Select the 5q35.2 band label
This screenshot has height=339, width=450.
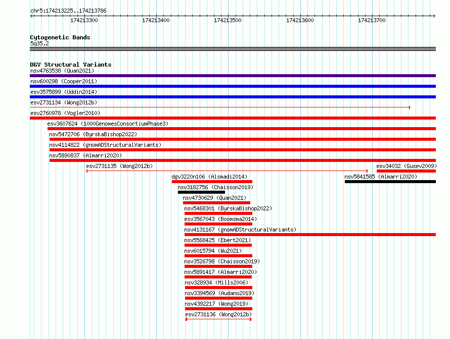coord(39,43)
